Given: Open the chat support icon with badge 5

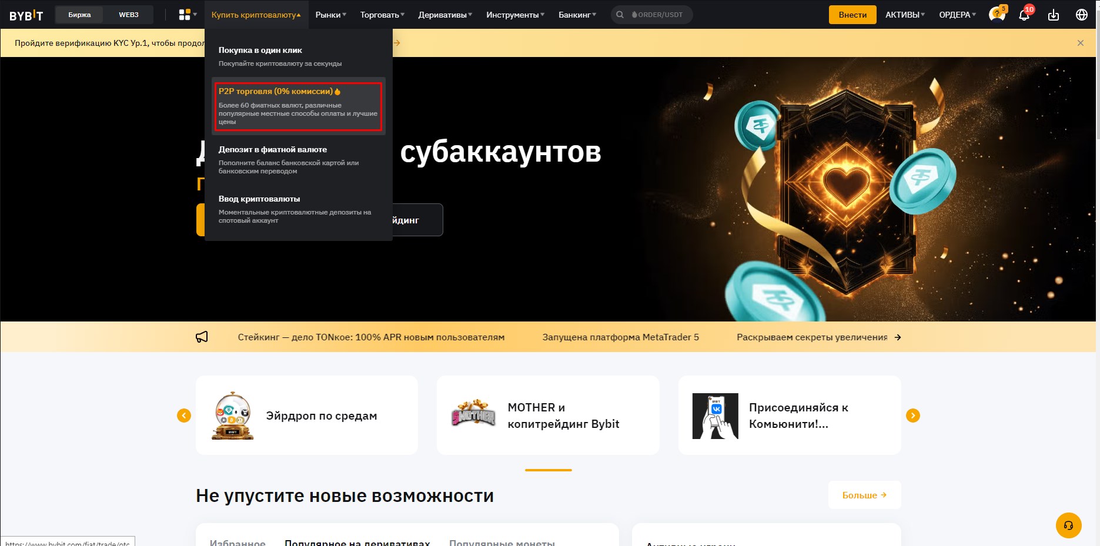Looking at the screenshot, I should [x=997, y=15].
